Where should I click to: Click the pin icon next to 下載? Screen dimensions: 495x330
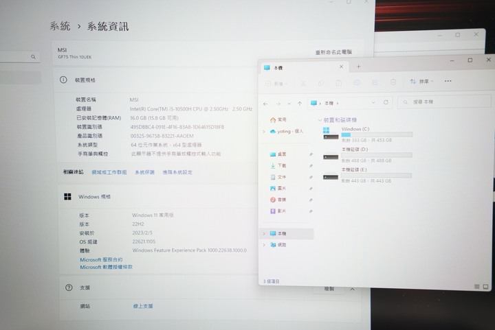[311, 165]
